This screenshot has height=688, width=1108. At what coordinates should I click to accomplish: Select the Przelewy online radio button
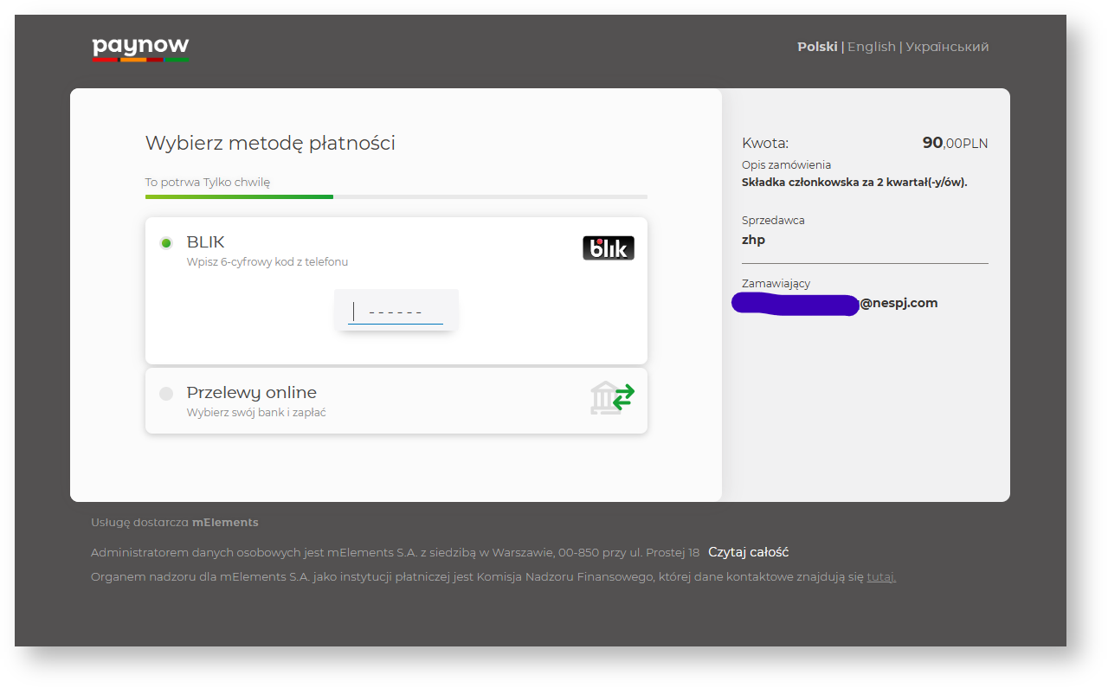point(166,394)
